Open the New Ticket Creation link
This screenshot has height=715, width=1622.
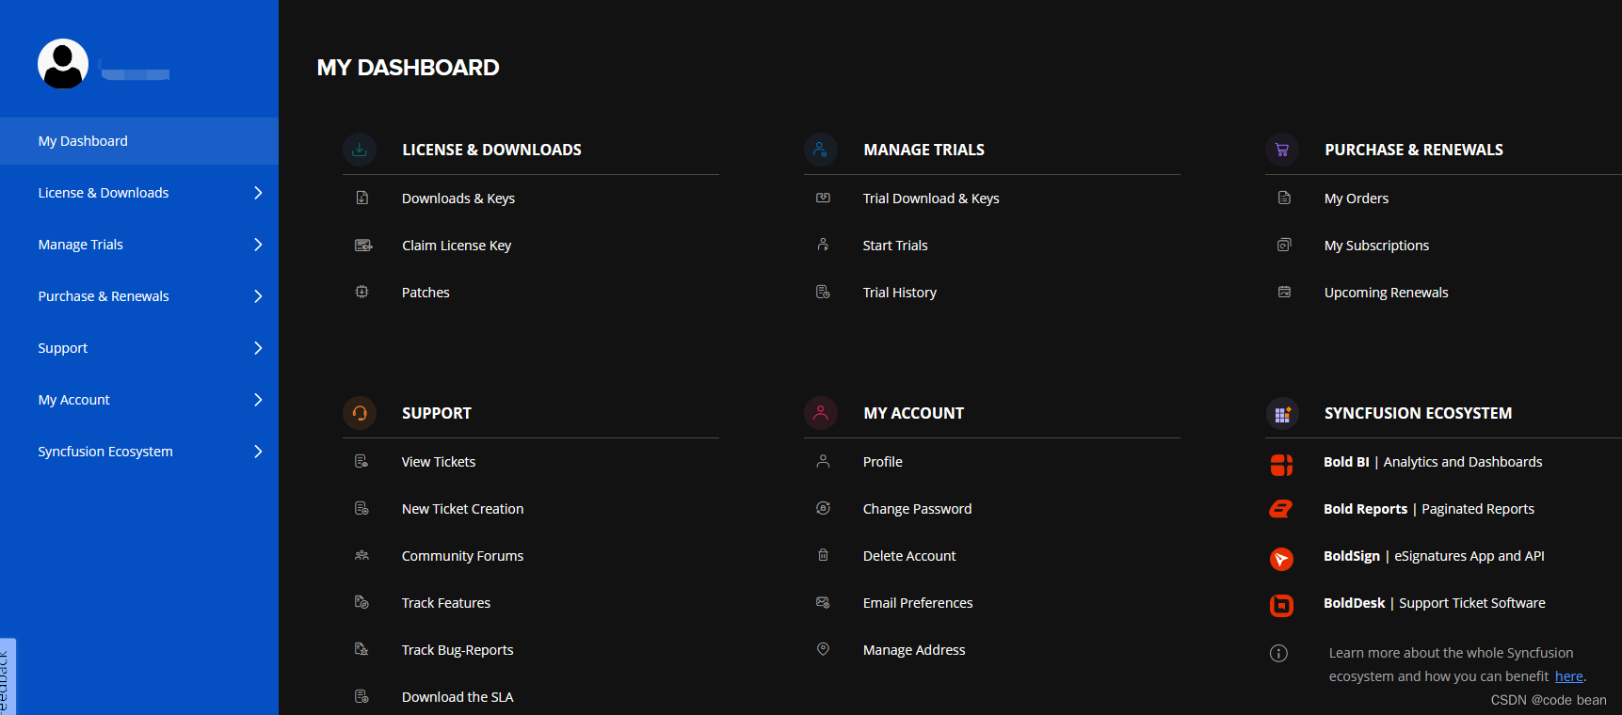point(462,509)
